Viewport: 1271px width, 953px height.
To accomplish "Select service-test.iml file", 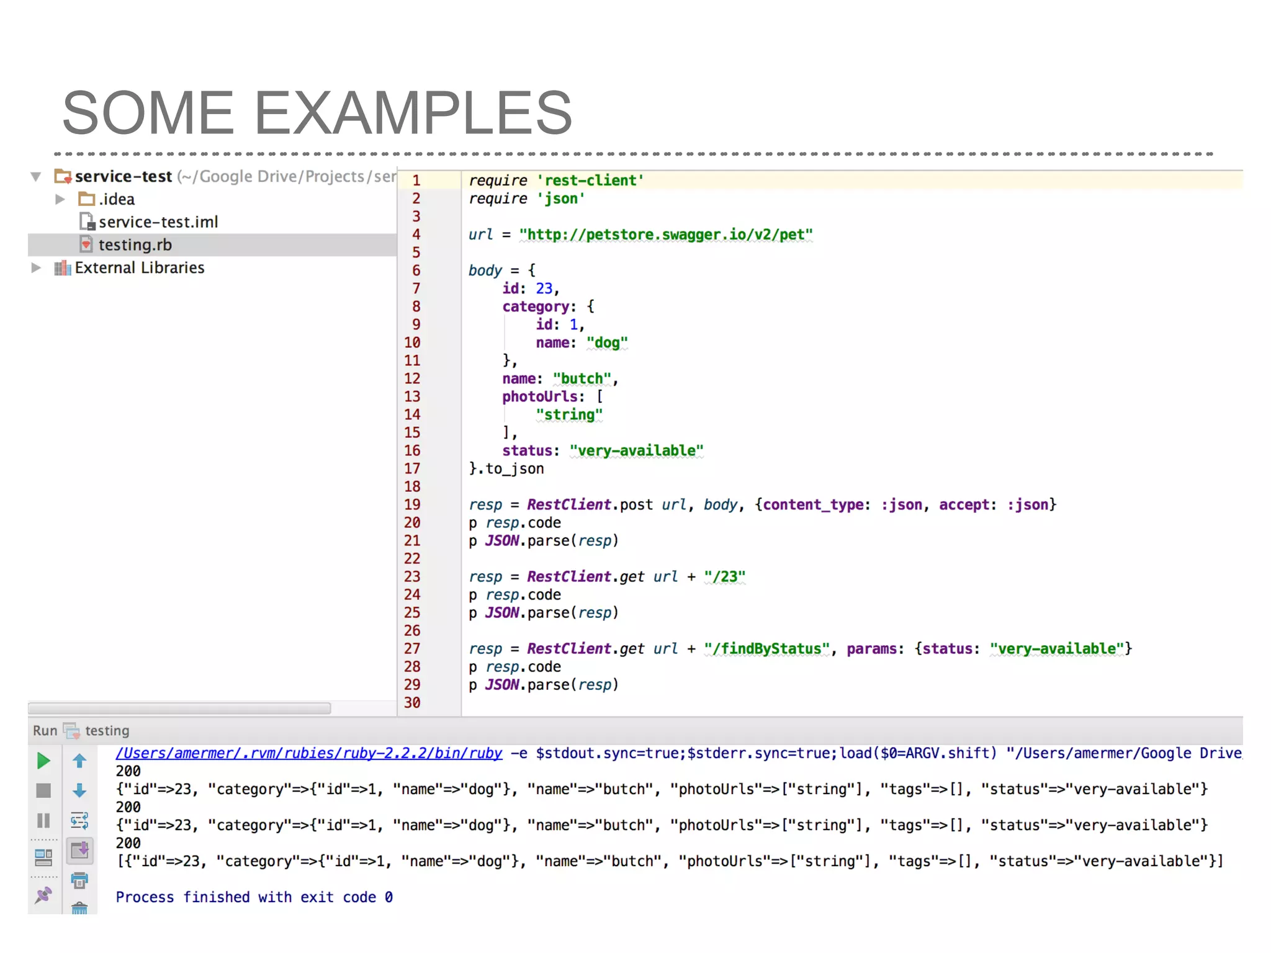I will (158, 222).
